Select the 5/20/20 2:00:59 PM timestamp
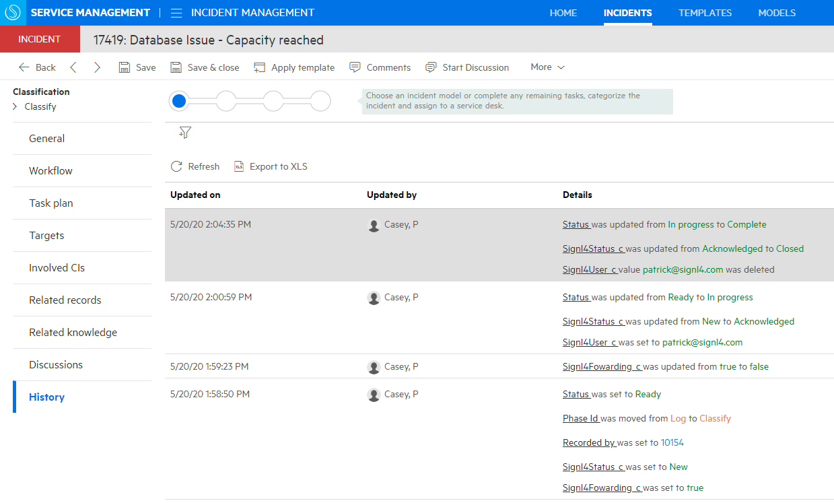Viewport: 834px width, 503px height. pos(211,297)
